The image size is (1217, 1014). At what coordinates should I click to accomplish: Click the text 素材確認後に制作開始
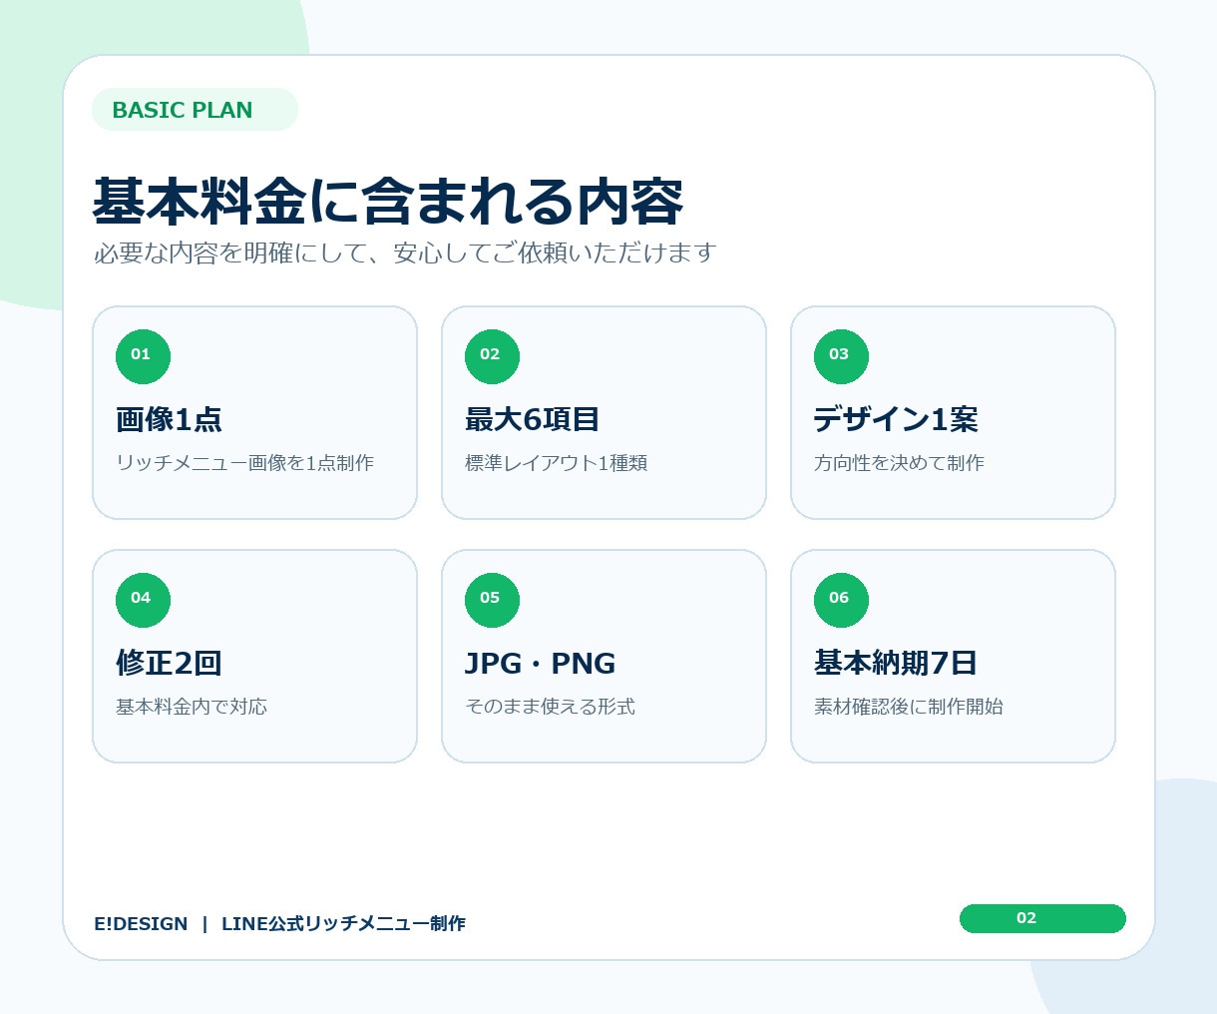pyautogui.click(x=909, y=707)
